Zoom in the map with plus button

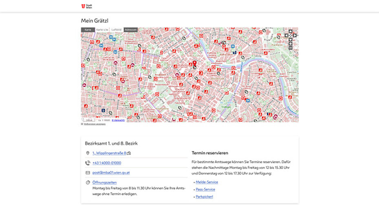290,44
